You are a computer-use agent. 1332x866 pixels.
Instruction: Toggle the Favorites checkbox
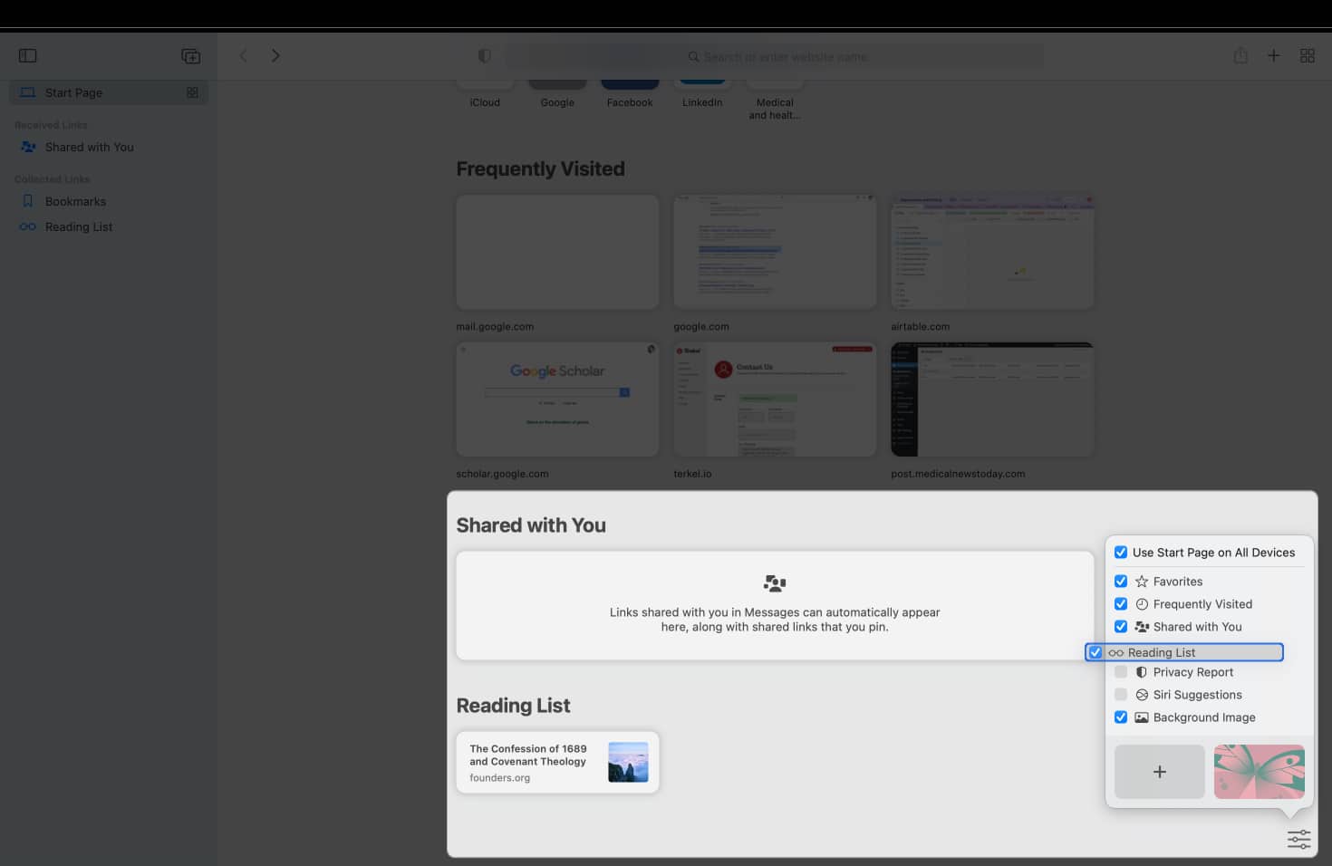(x=1121, y=582)
